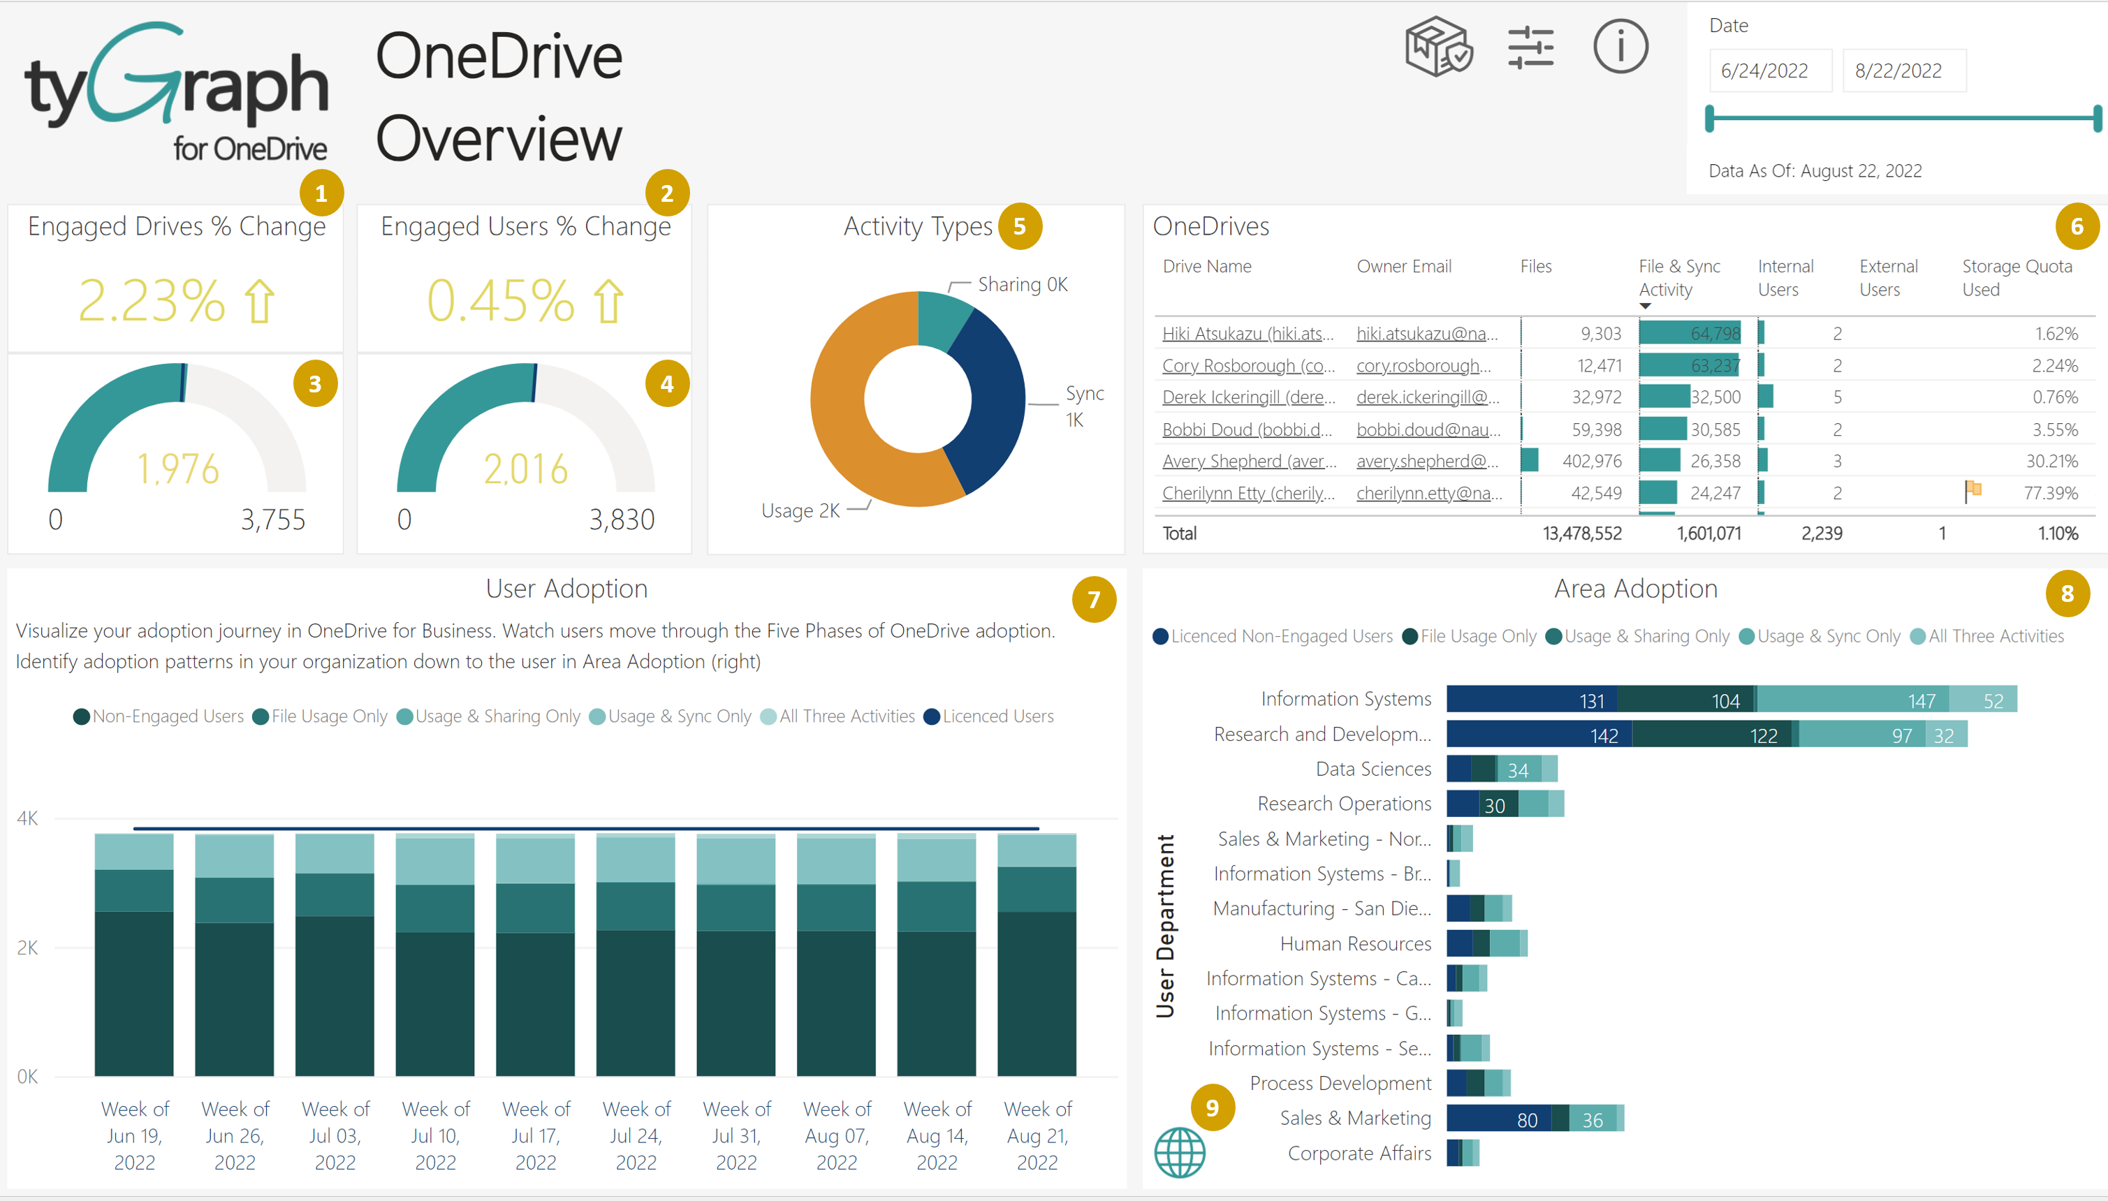Click the numbered marker 5 badge
The image size is (2108, 1201).
click(x=1020, y=226)
